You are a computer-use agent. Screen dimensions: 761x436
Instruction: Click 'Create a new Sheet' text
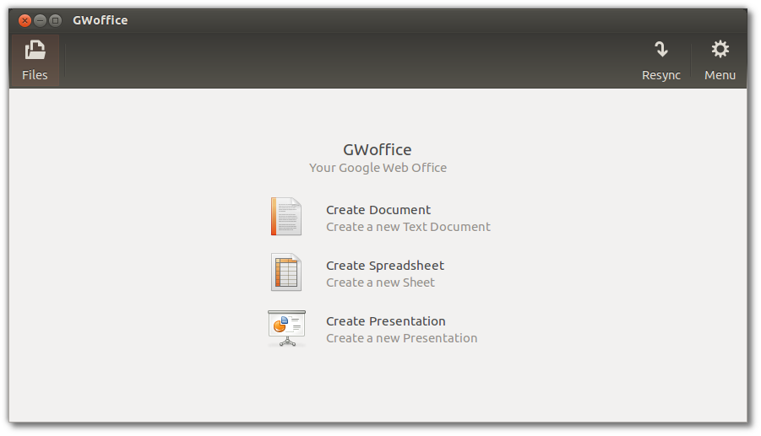click(380, 283)
